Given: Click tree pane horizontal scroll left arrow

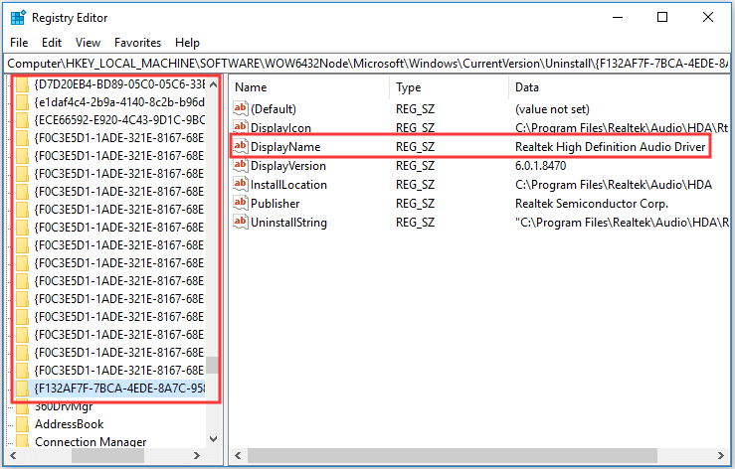Looking at the screenshot, I should click(x=13, y=455).
